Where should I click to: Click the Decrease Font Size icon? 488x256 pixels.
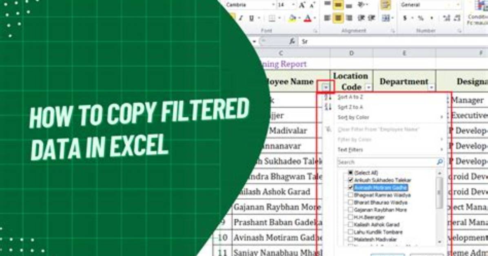(312, 5)
